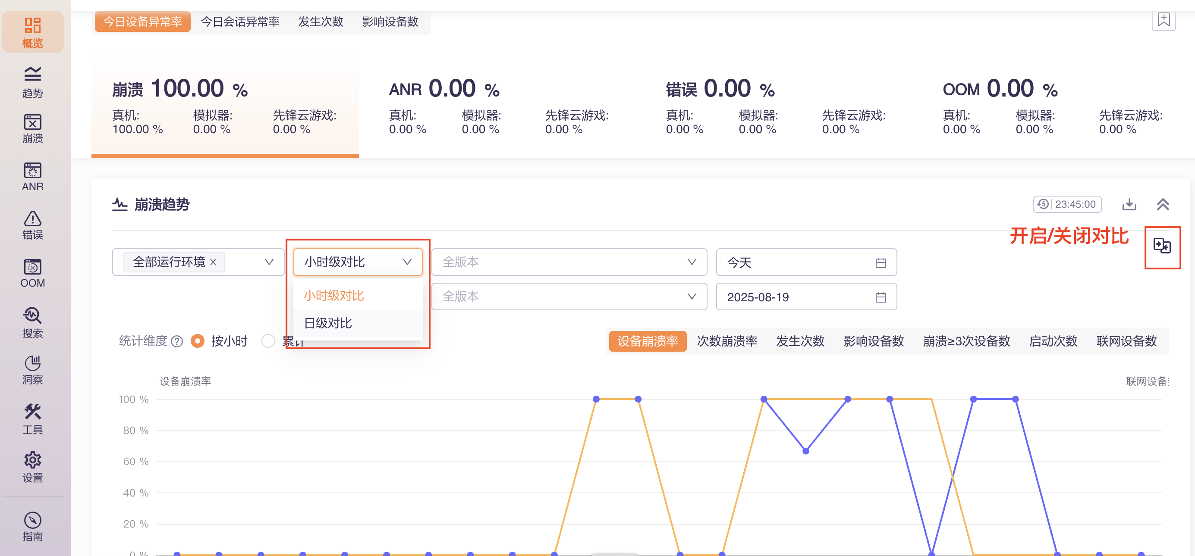Click the 今天 date input field
The image size is (1195, 556).
point(806,262)
